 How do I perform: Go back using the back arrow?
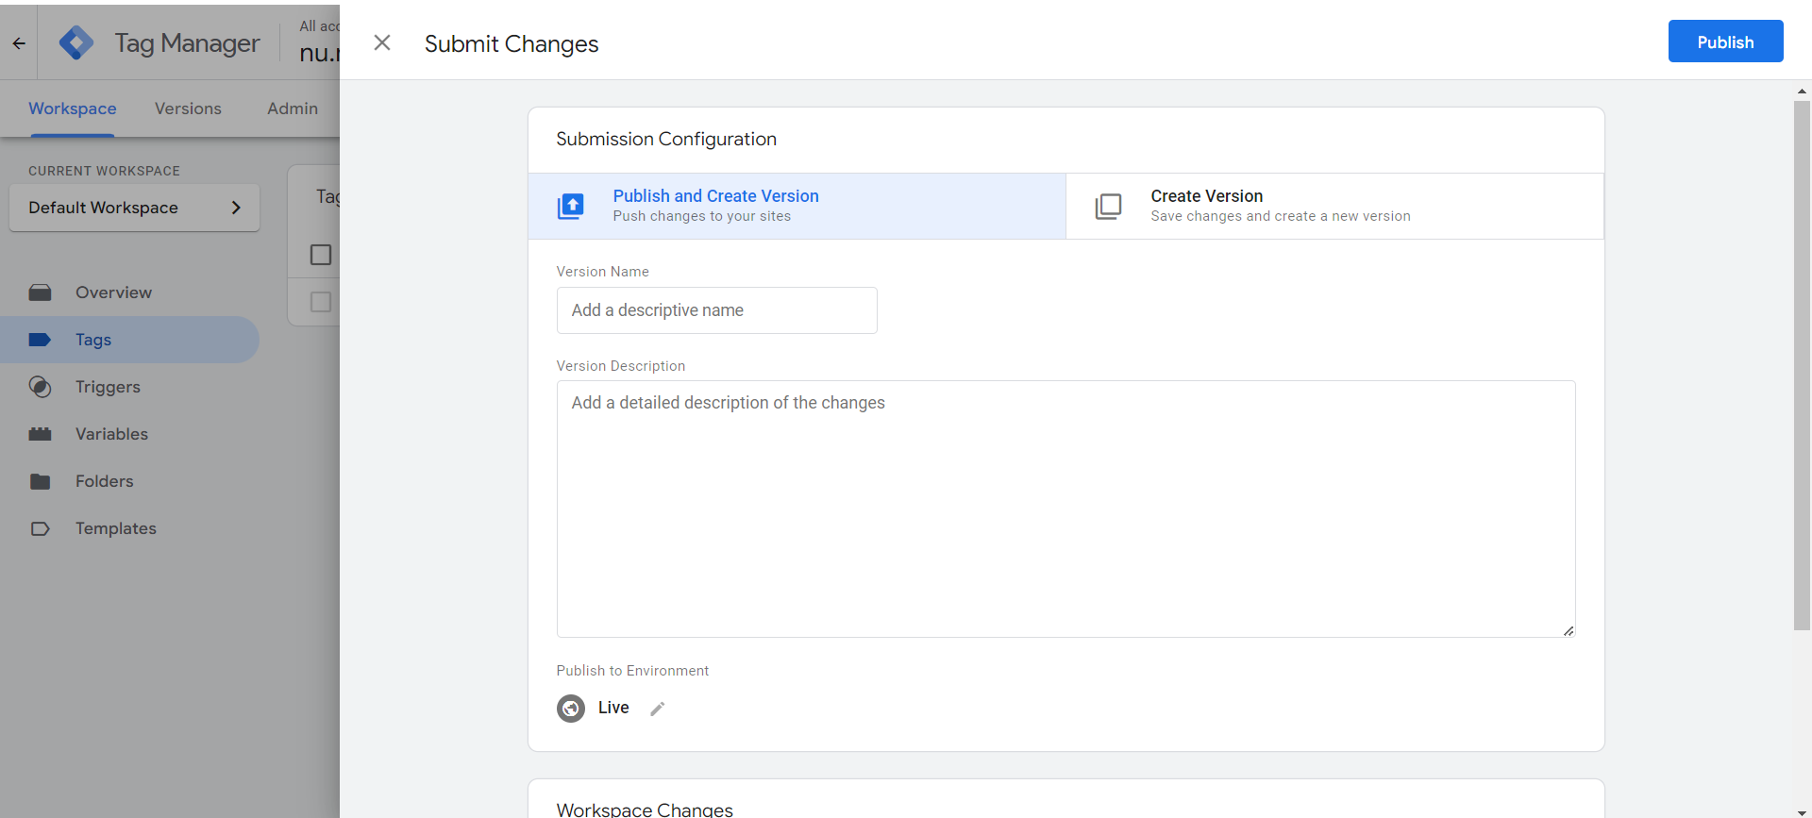click(x=19, y=42)
